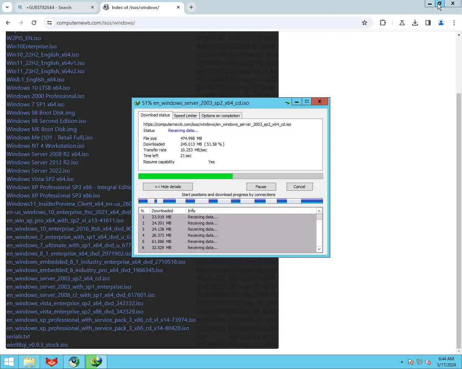Open the Chrome profile avatar

click(x=441, y=23)
